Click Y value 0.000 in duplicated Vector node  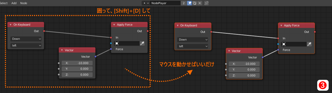[244, 69]
